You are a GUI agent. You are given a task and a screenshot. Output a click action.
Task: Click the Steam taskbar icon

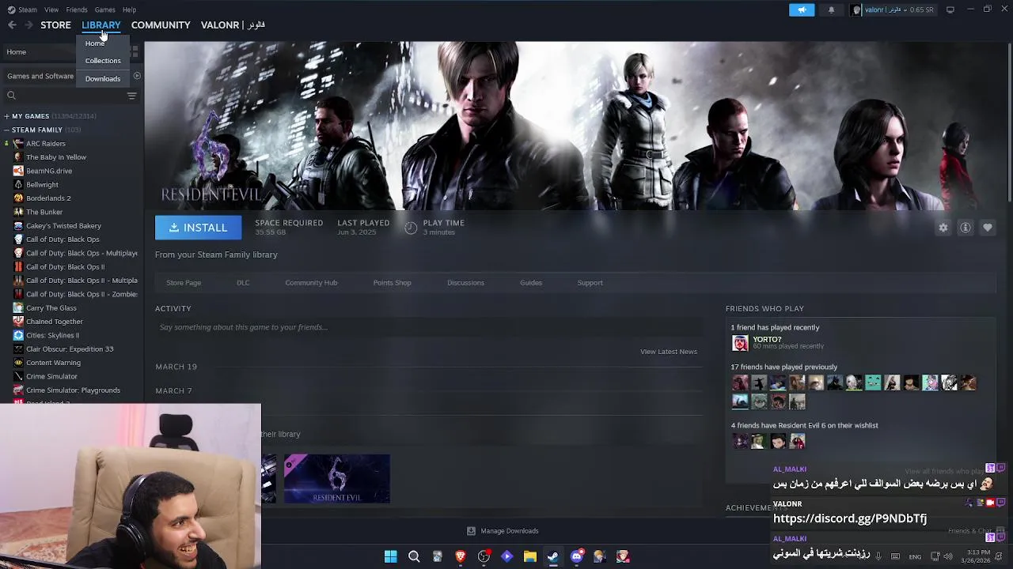click(553, 556)
